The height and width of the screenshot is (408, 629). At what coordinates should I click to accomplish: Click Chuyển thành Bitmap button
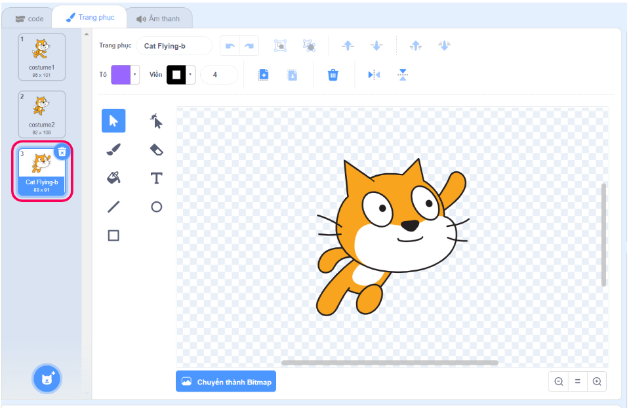[226, 382]
